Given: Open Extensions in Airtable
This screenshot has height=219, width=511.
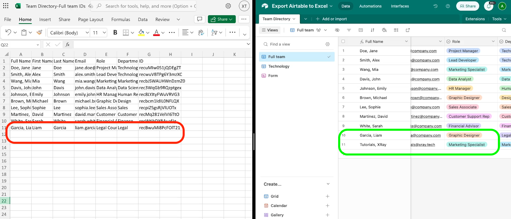Looking at the screenshot, I should tap(475, 19).
